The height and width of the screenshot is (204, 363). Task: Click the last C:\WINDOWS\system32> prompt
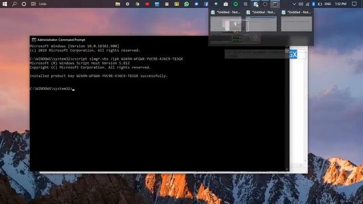tap(51, 88)
